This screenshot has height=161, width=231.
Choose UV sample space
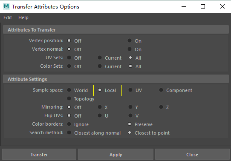130,90
